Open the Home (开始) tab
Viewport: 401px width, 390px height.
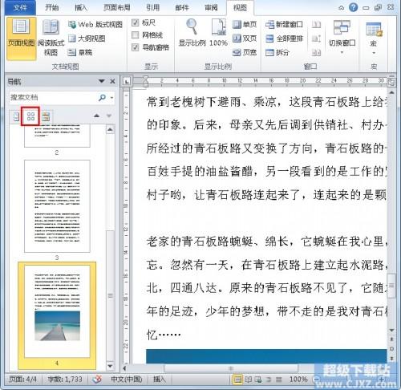pyautogui.click(x=52, y=7)
